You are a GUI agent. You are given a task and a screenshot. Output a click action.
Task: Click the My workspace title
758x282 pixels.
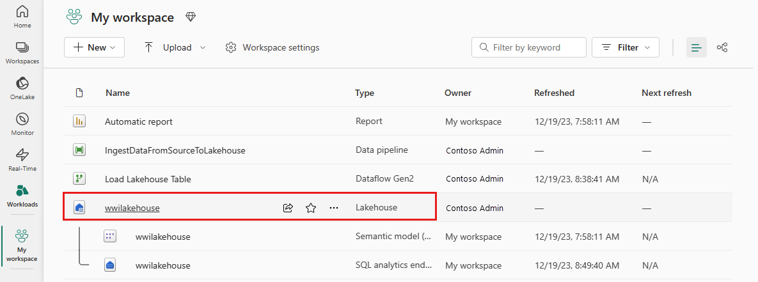132,18
